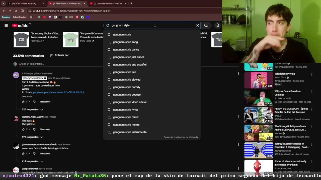
Task: Choose suggestion 'gangnam style dance'
Action: click(x=152, y=49)
